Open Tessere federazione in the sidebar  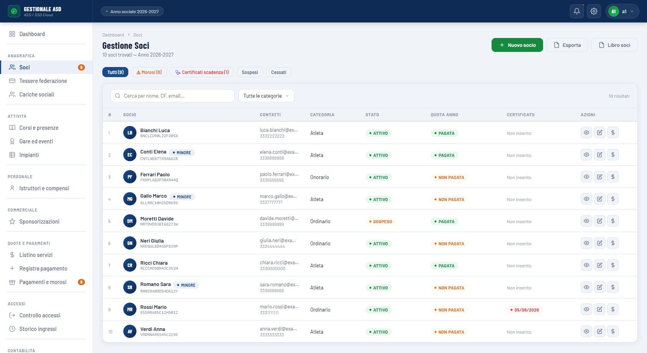[x=47, y=81]
